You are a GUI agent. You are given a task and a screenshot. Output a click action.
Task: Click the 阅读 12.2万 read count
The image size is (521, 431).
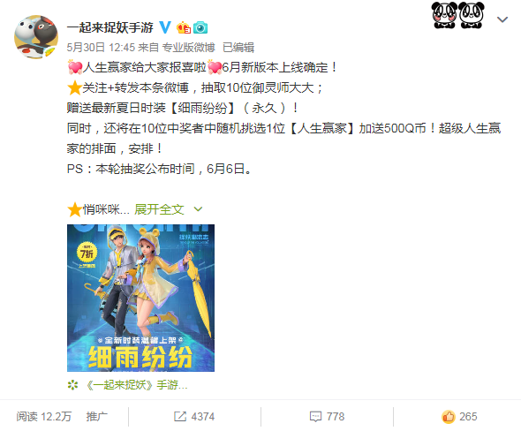(44, 416)
